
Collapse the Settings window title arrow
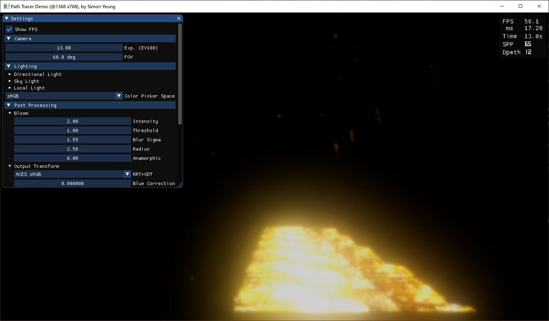pos(6,19)
